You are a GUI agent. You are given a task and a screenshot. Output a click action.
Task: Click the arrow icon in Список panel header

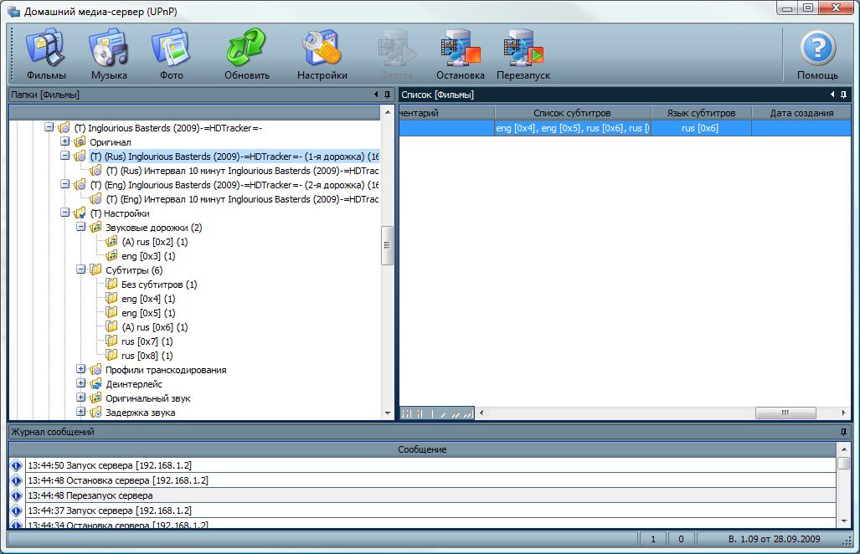(832, 95)
